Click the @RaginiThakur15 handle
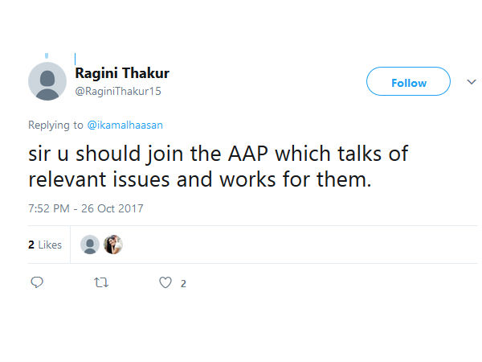Screen dimensions: 482x362 point(118,91)
